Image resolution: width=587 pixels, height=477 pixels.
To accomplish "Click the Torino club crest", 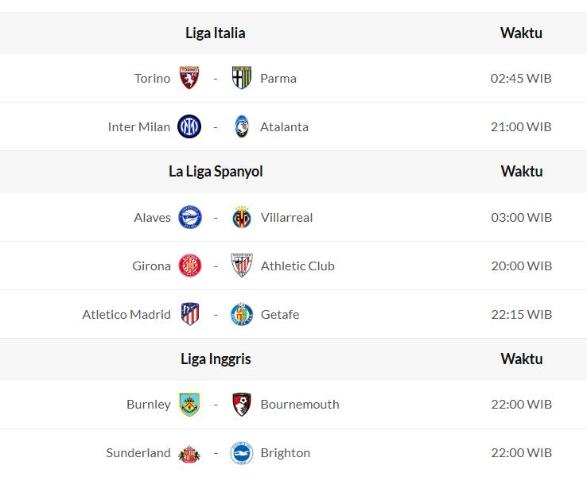I will click(x=189, y=78).
